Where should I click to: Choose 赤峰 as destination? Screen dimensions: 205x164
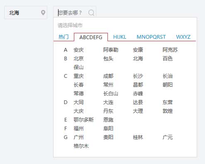138,94
